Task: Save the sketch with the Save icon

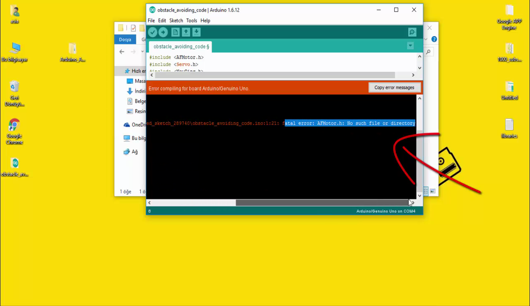Action: pos(196,32)
